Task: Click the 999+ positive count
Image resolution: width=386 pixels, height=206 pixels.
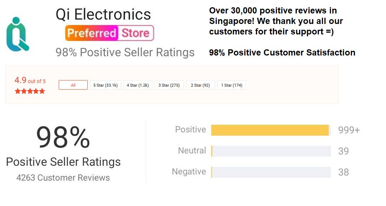Action: tap(349, 130)
